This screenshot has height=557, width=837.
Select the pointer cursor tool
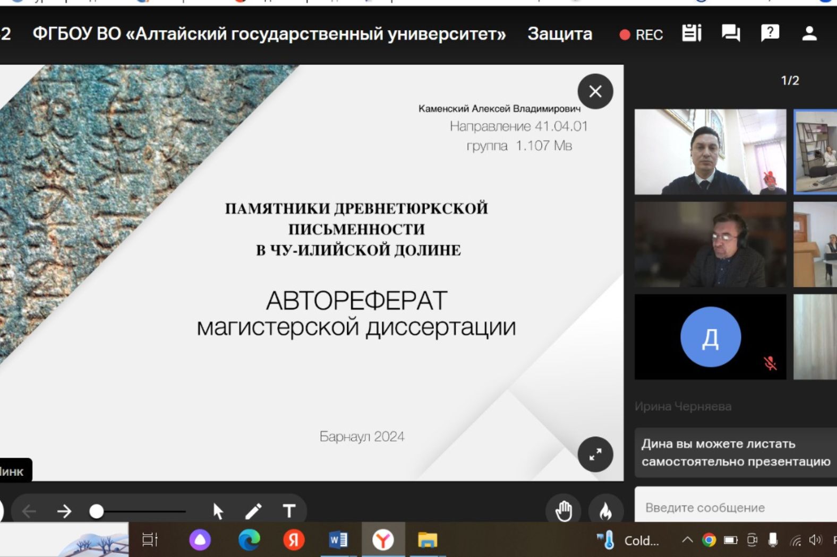[218, 511]
